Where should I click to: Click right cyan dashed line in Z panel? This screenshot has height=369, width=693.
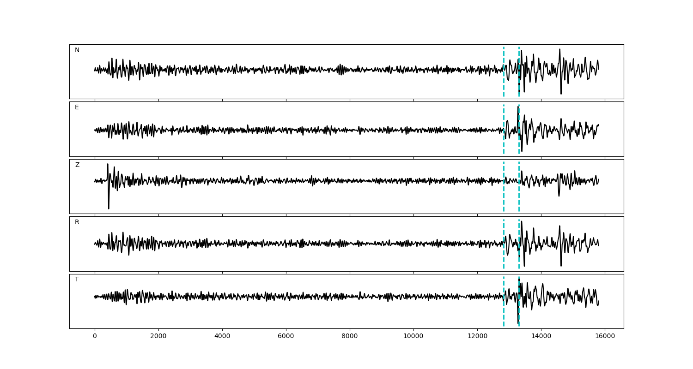point(519,198)
